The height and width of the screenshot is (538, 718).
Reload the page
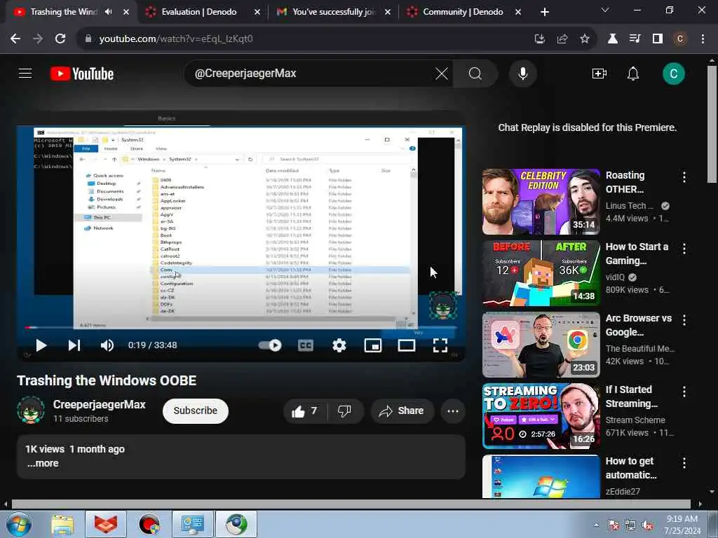coord(60,39)
